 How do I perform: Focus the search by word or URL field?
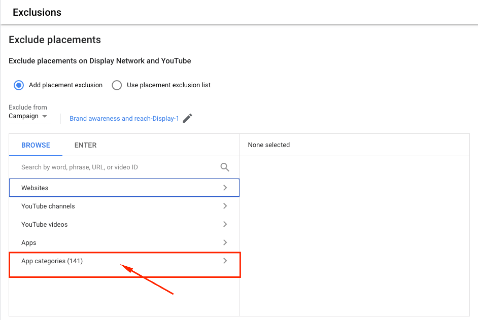click(x=117, y=167)
